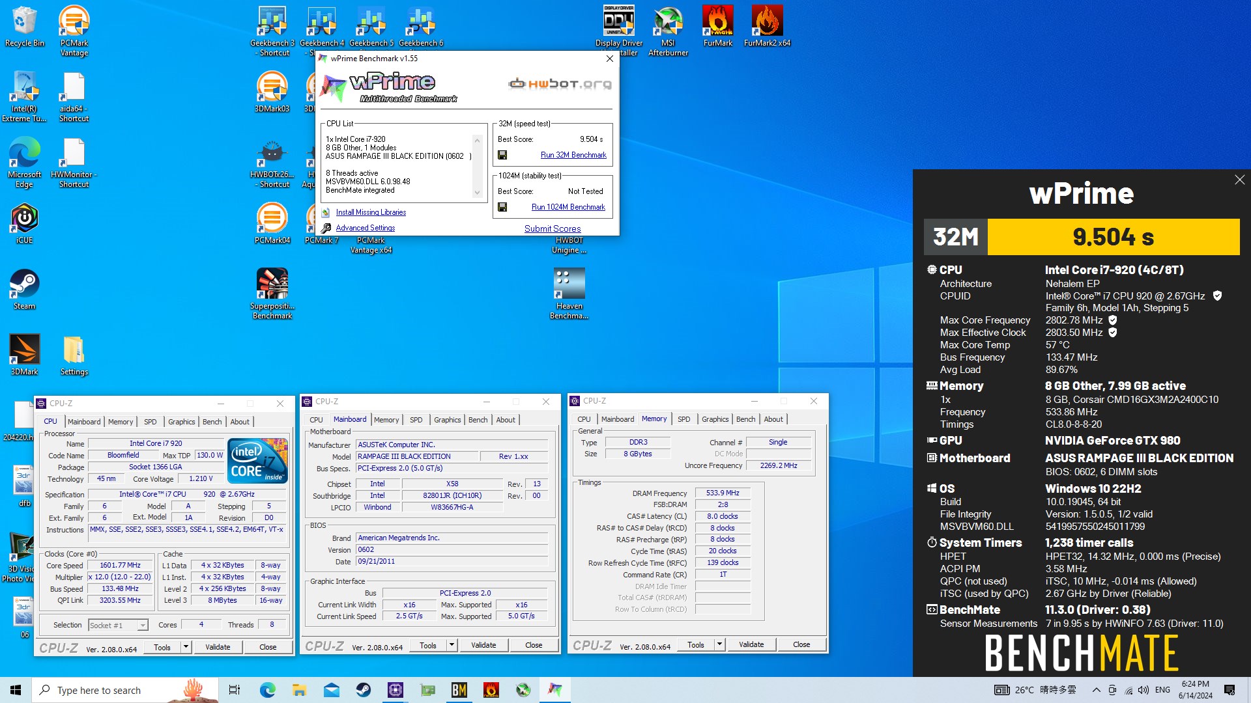Click Install Missing Libraries link

coord(371,212)
